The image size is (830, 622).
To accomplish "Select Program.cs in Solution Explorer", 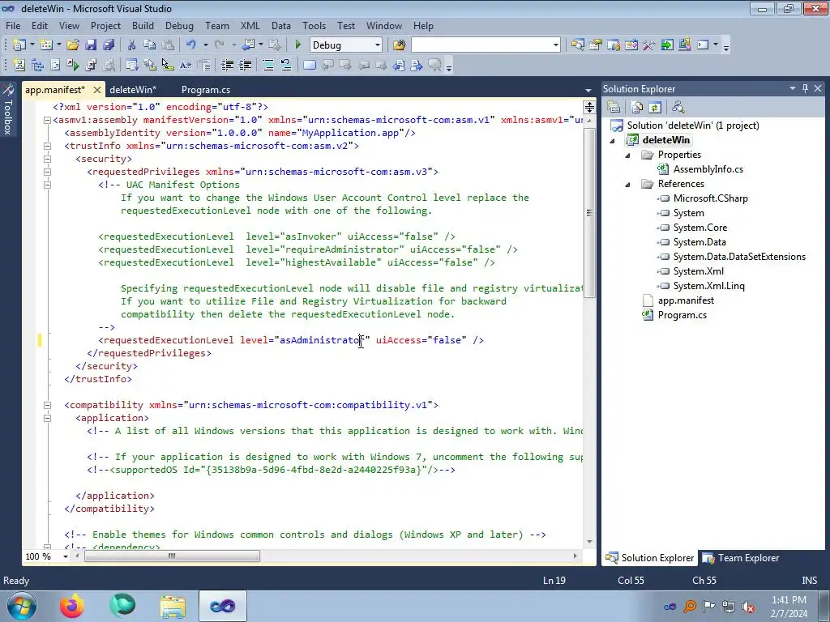I will click(682, 315).
